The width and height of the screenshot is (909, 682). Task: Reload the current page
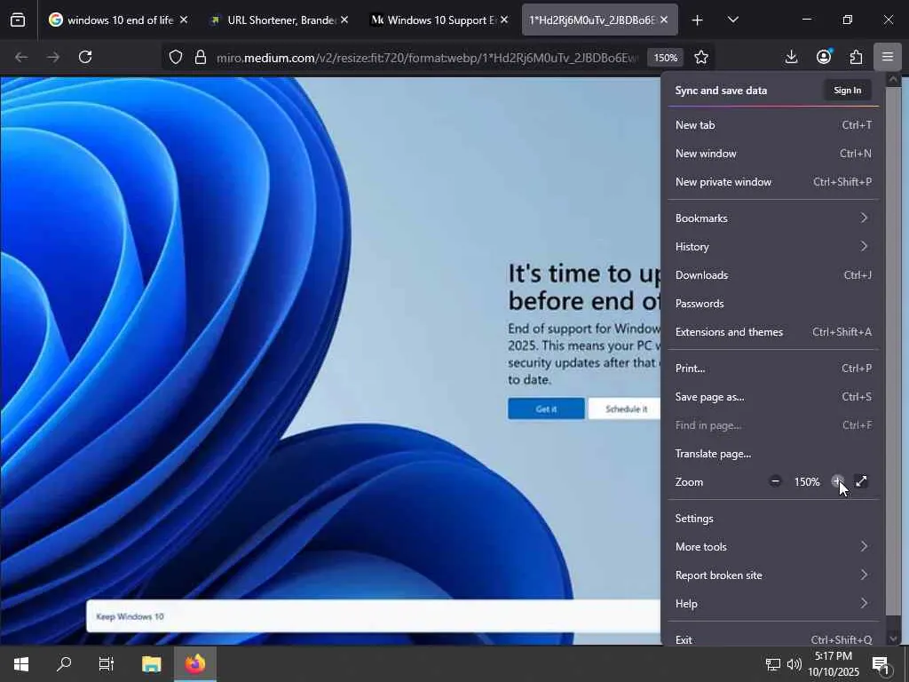[85, 57]
